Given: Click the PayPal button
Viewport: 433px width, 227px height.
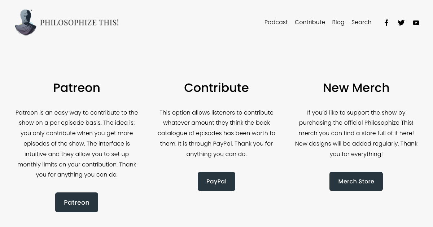Looking at the screenshot, I should pyautogui.click(x=216, y=181).
